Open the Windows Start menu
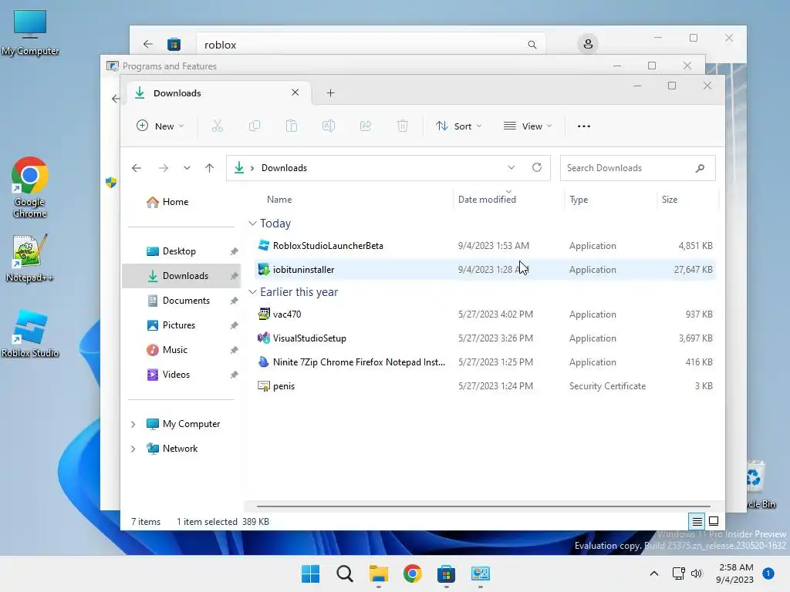 [x=310, y=573]
